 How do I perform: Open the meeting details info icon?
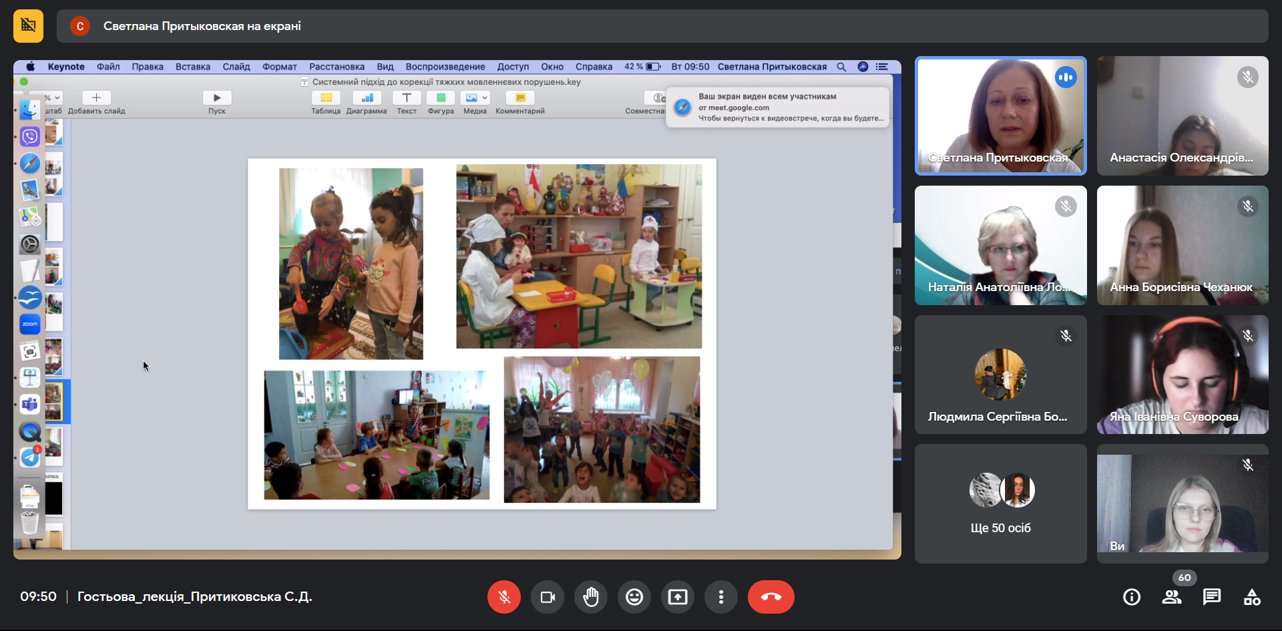tap(1132, 597)
